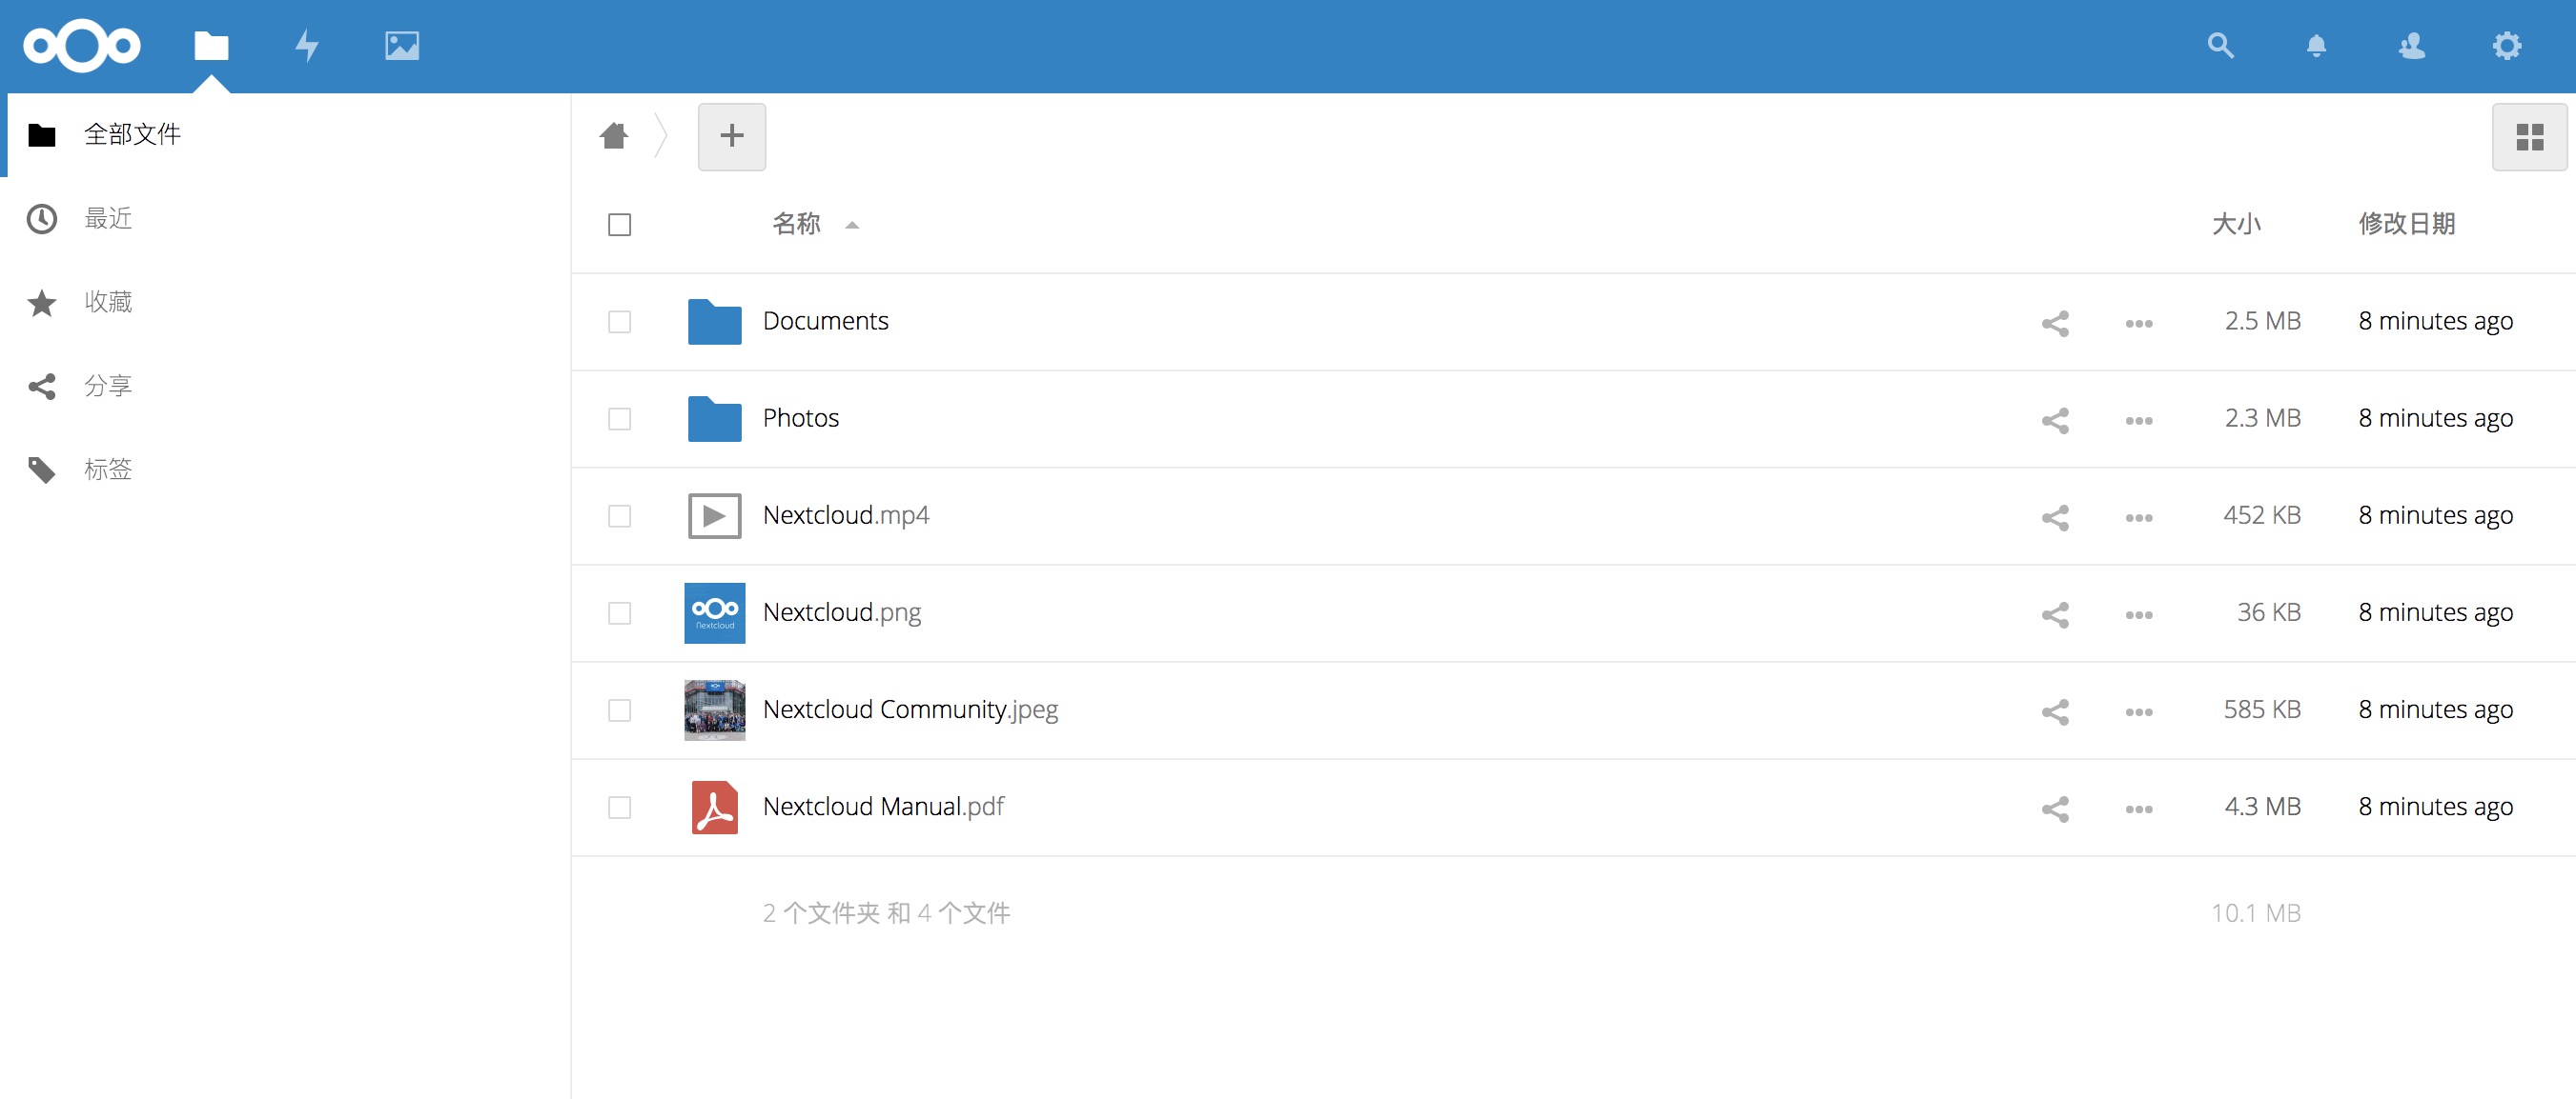Select the Documents folder checkbox
This screenshot has width=2576, height=1099.
(x=620, y=322)
